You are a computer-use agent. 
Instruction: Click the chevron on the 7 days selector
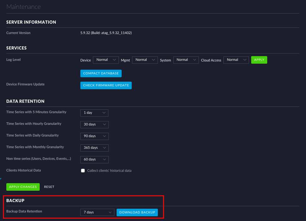110,212
